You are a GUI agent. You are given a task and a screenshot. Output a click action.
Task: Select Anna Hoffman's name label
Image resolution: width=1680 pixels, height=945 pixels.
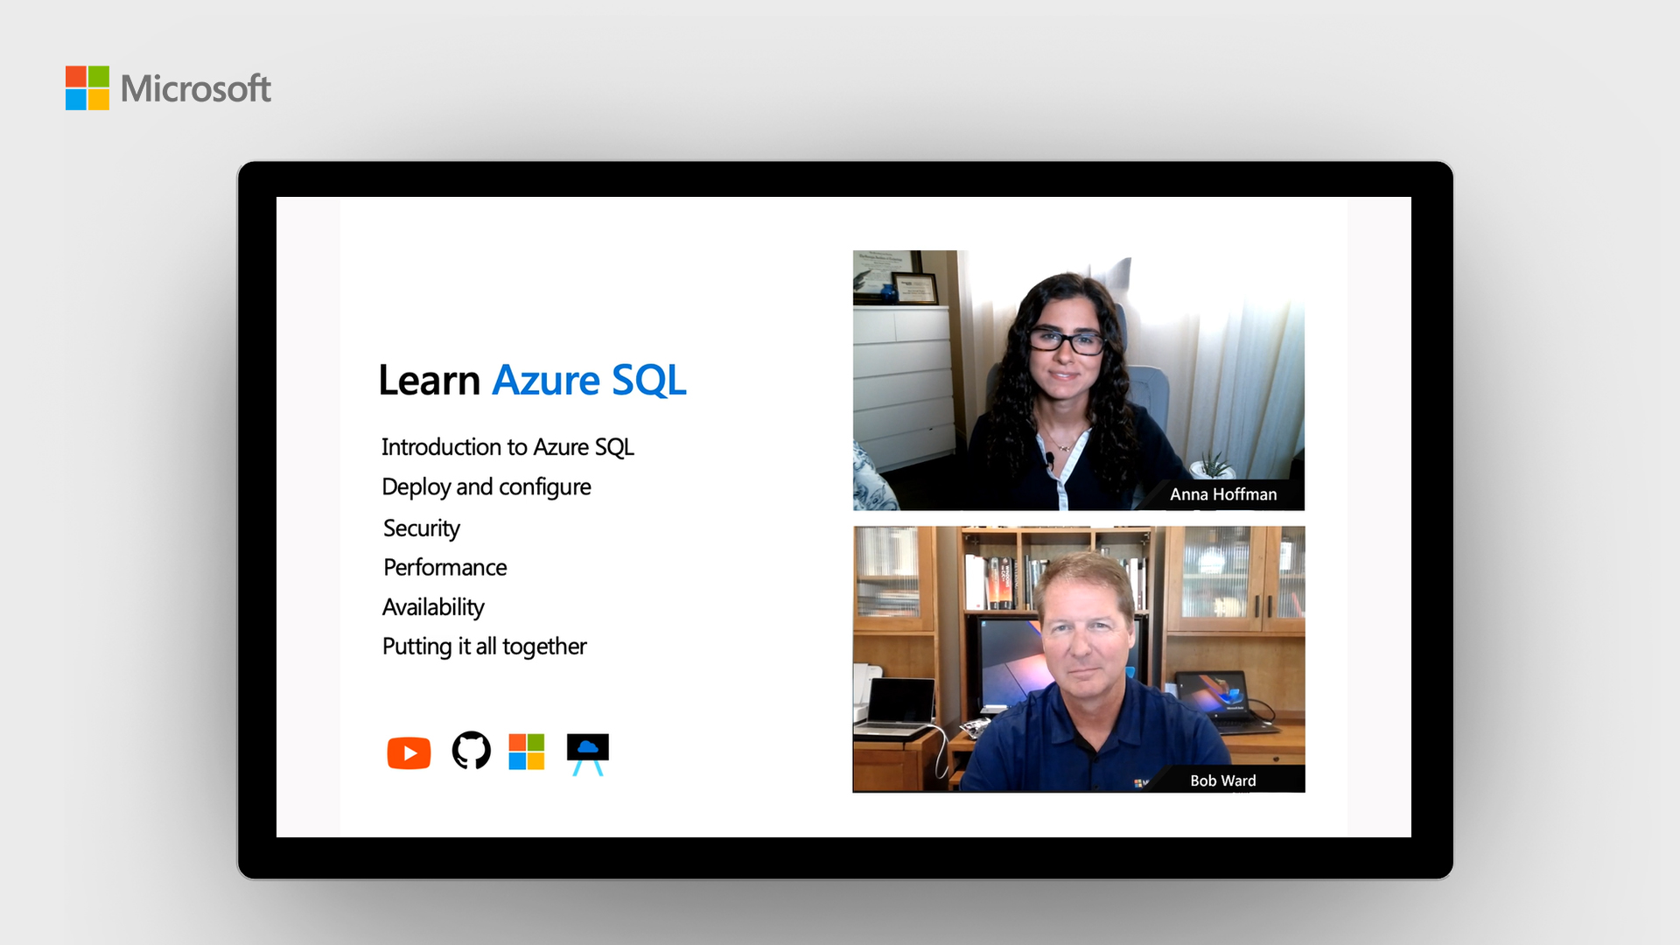pos(1223,494)
